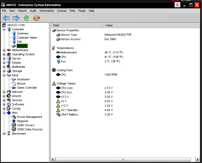The width and height of the screenshot is (202, 163).
Task: Expand the Motherboard tree node
Action: [x=4, y=50]
